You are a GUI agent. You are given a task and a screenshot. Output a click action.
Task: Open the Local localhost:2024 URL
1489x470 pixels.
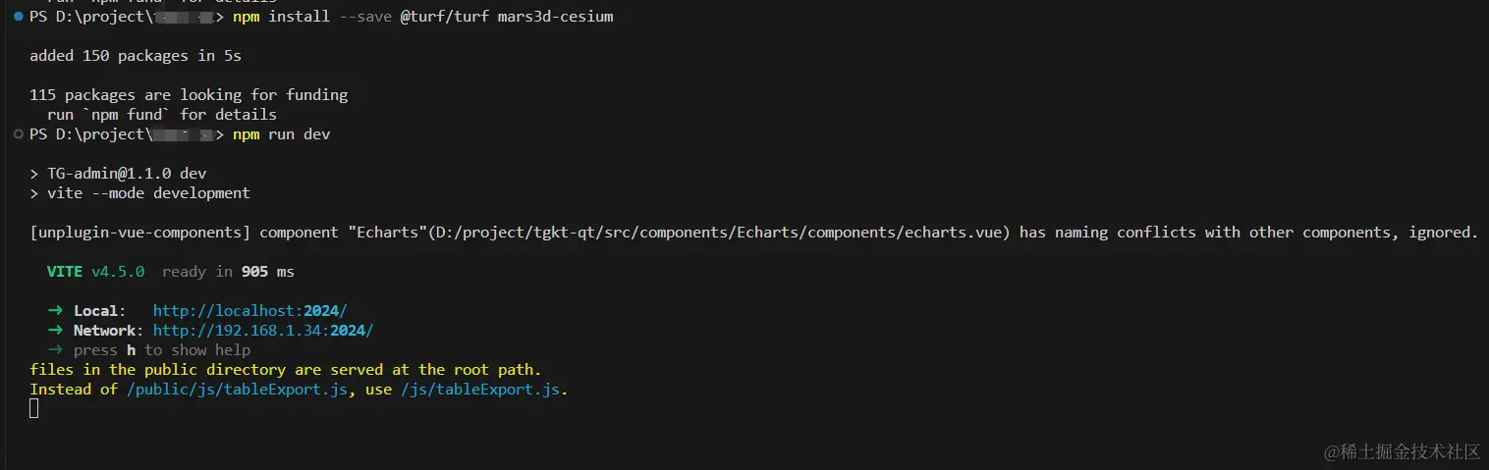click(249, 311)
